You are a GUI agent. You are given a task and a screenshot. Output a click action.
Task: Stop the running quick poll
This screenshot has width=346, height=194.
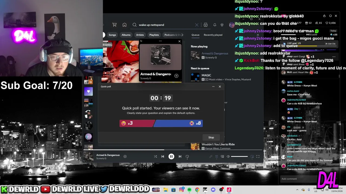[211, 137]
